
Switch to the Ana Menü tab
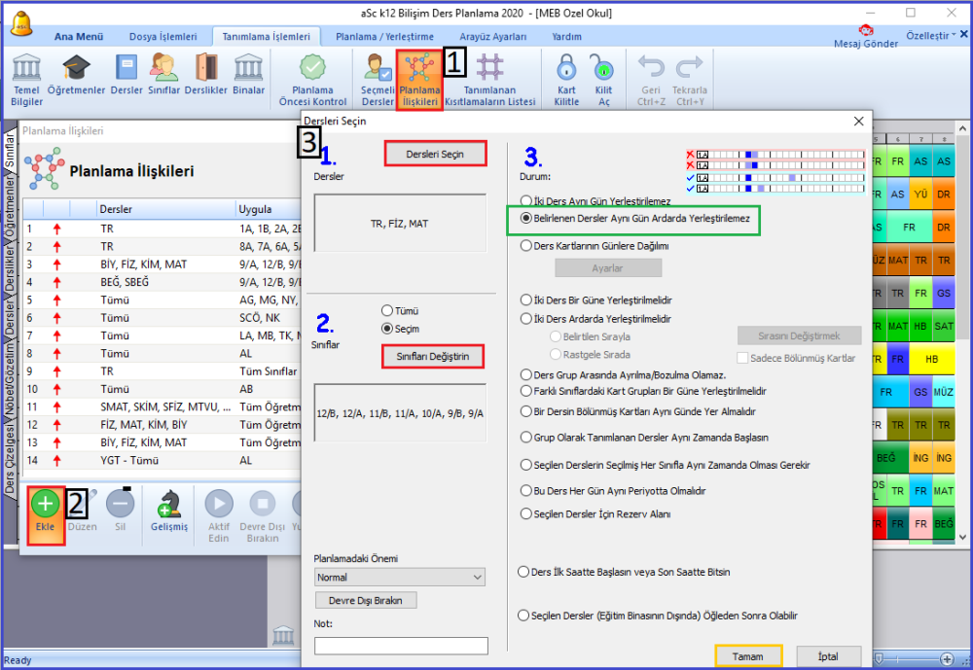tap(79, 37)
